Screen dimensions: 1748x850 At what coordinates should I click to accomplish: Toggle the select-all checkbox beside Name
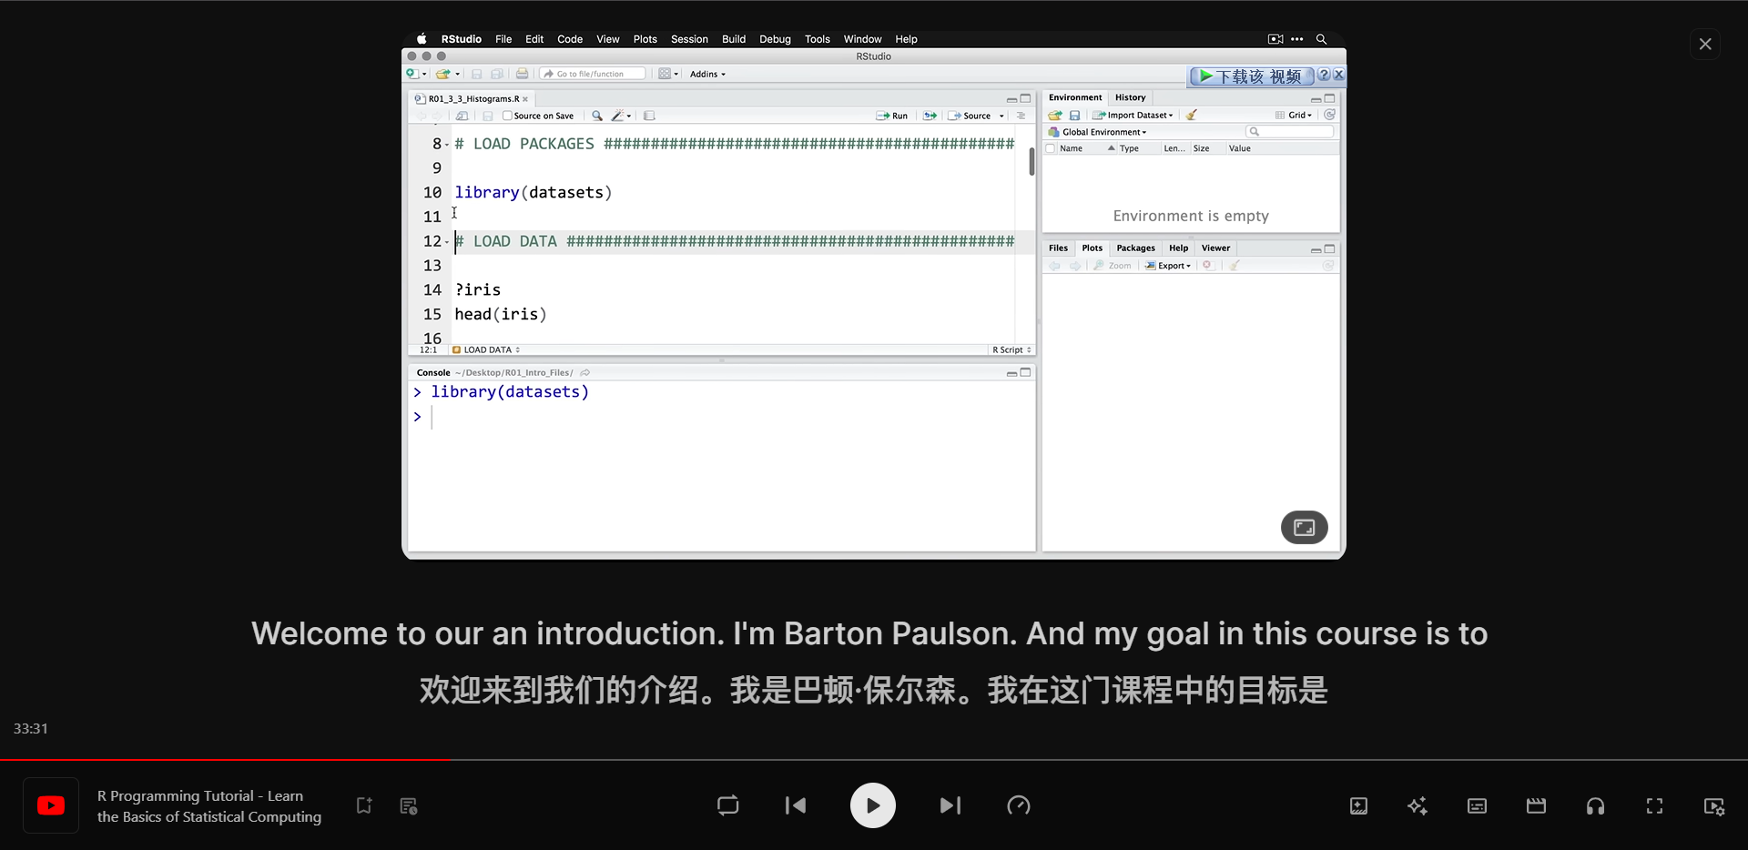(1051, 148)
